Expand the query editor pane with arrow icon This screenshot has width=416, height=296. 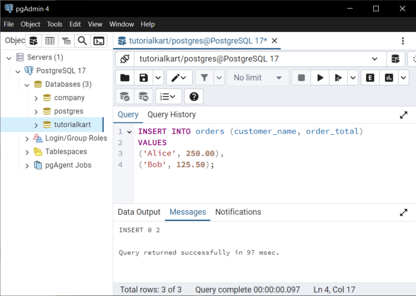[404, 115]
